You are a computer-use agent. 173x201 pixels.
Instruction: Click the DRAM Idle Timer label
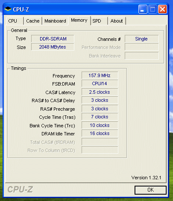pos(58,134)
